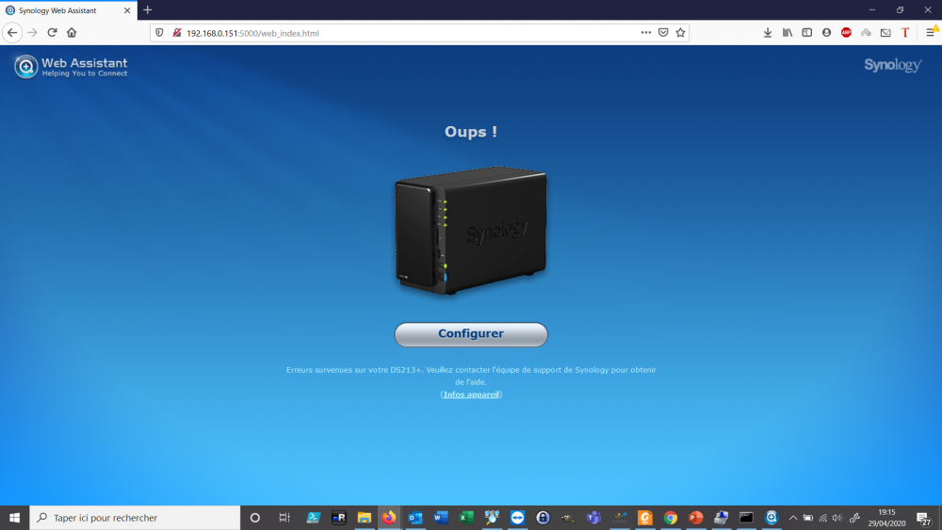
Task: Open Excel from the taskbar
Action: [466, 518]
